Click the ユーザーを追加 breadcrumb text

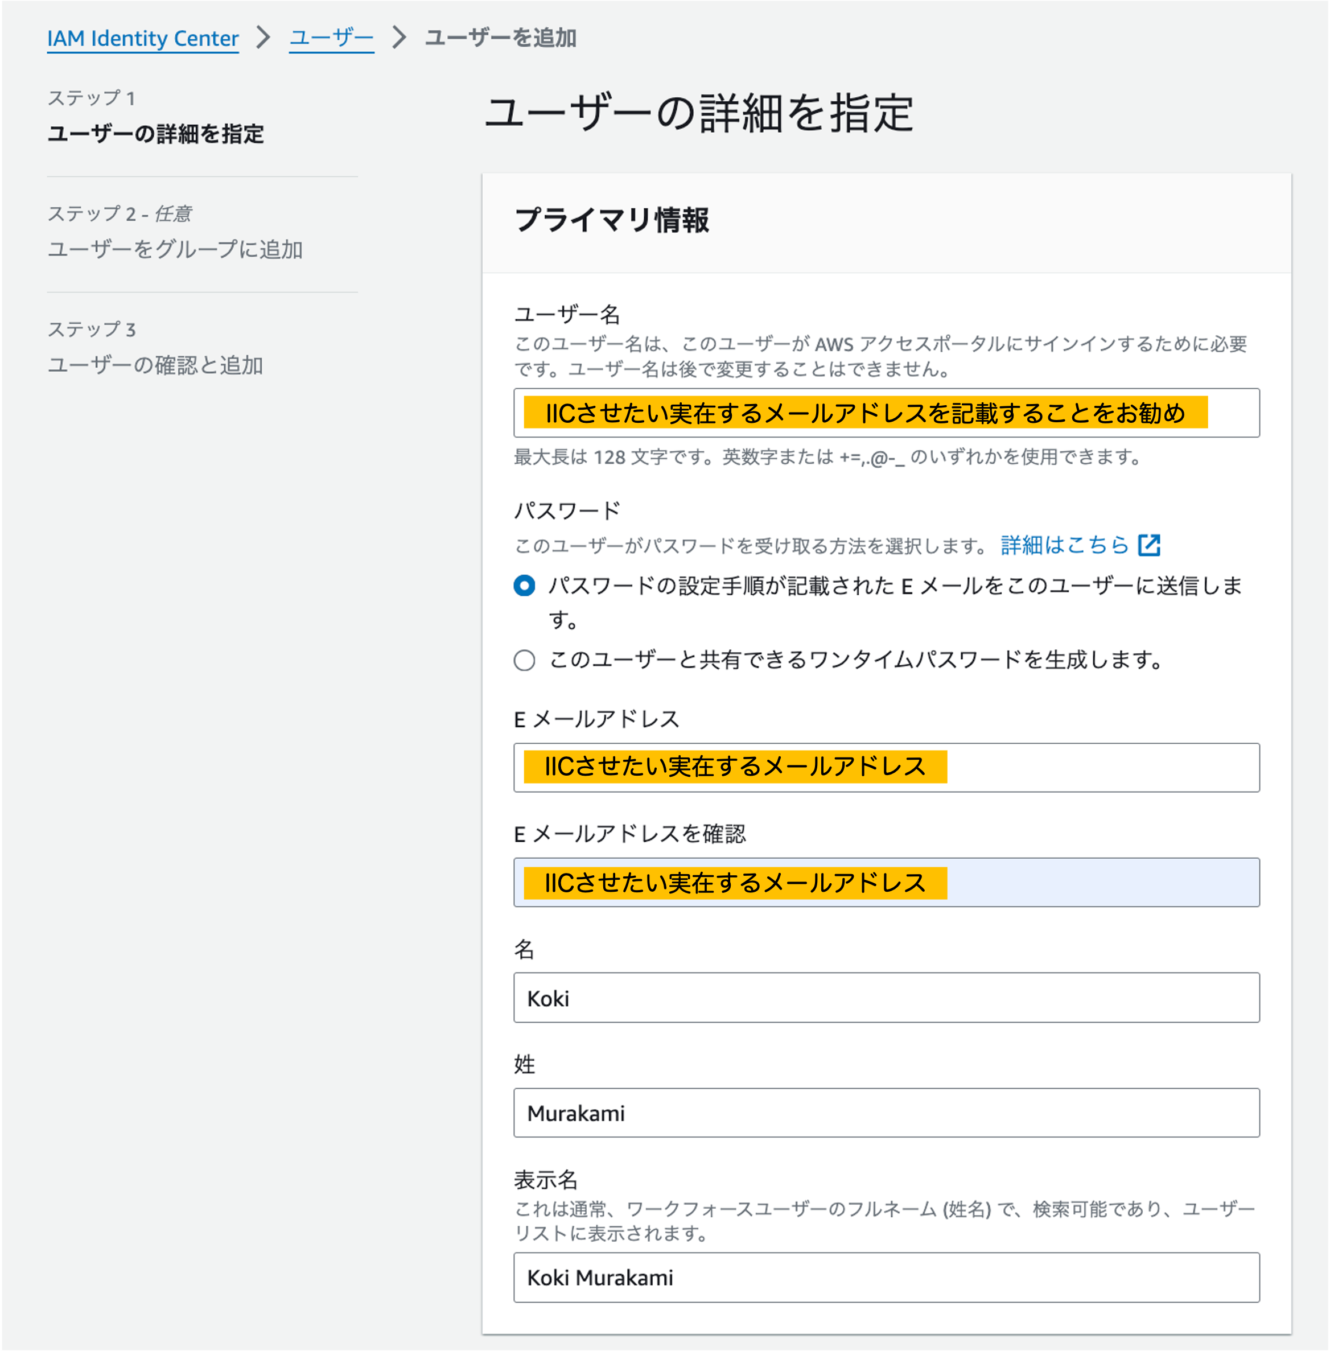[500, 38]
